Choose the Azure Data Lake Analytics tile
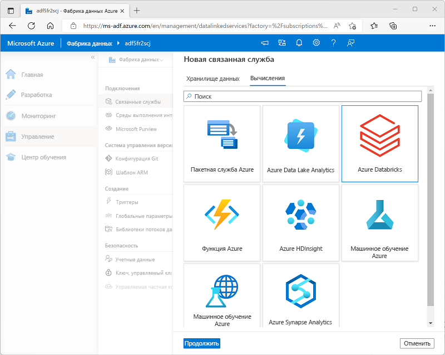445x355 pixels. pyautogui.click(x=301, y=144)
